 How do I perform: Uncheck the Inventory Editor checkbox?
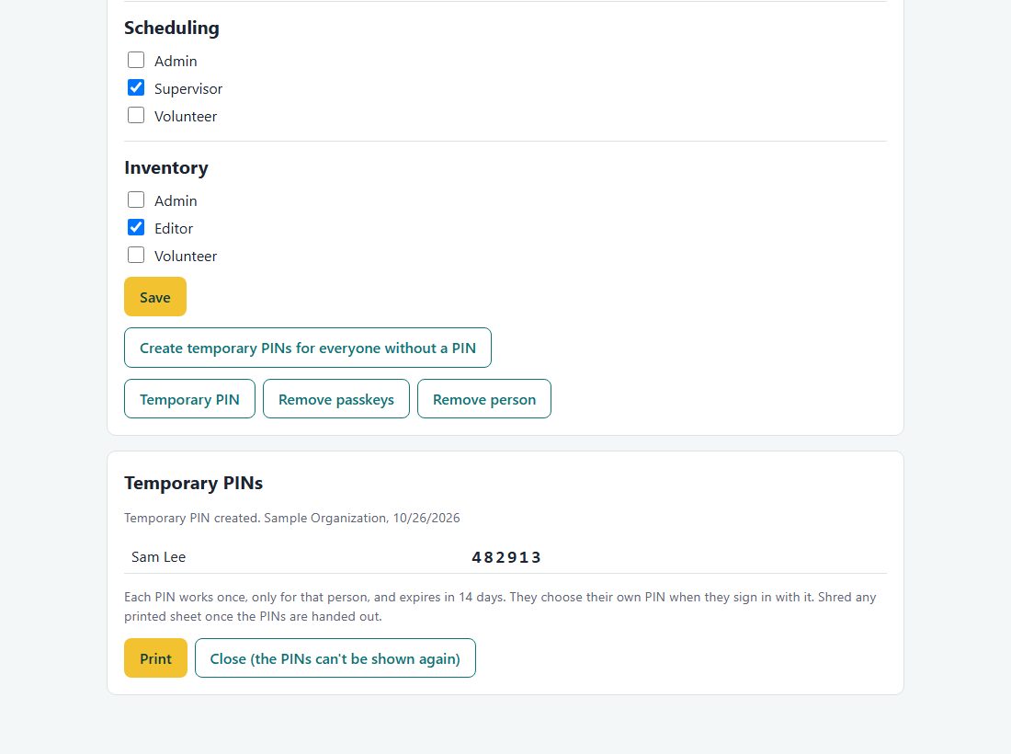click(x=136, y=228)
